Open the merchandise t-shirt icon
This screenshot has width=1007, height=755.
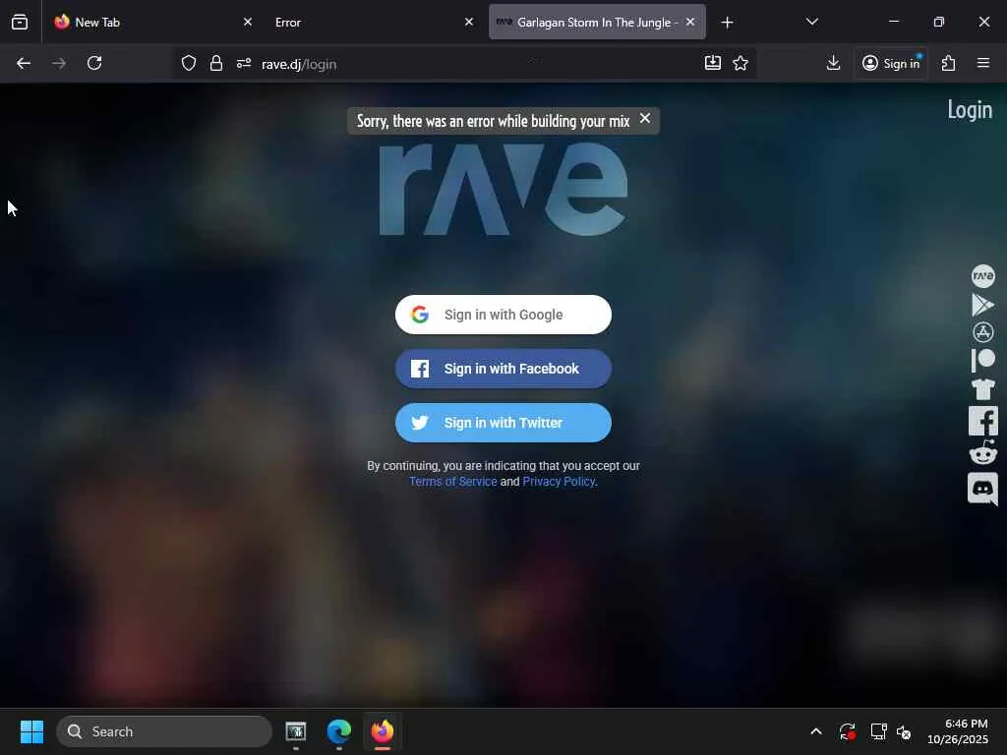tap(982, 389)
